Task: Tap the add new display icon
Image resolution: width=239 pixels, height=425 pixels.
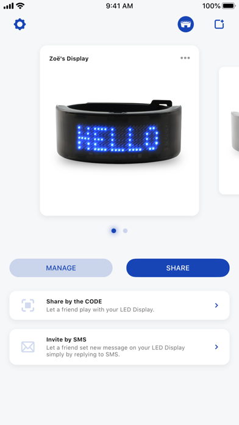Action: tap(219, 24)
